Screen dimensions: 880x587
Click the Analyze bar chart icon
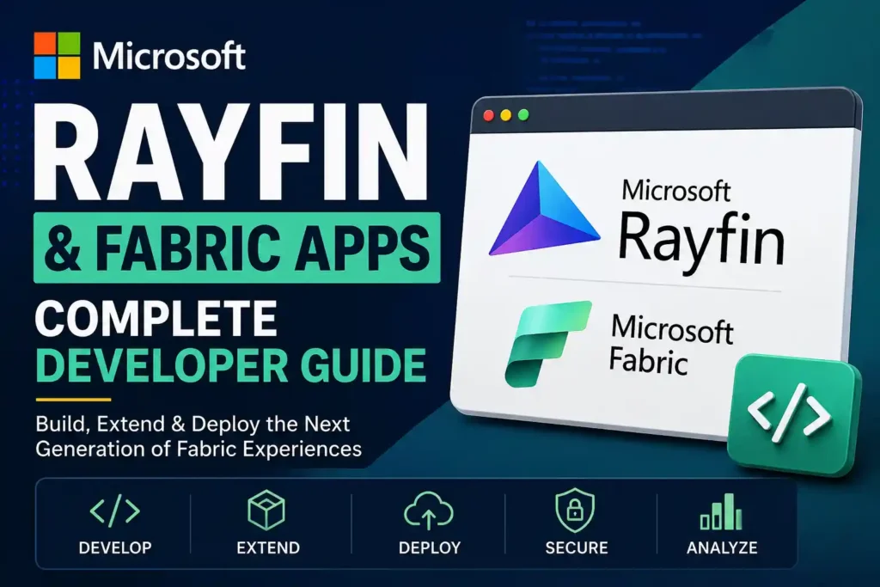point(721,511)
